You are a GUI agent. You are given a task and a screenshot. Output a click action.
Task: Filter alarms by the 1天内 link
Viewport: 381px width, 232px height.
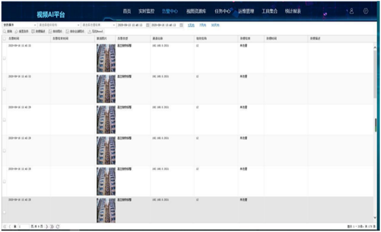click(191, 25)
